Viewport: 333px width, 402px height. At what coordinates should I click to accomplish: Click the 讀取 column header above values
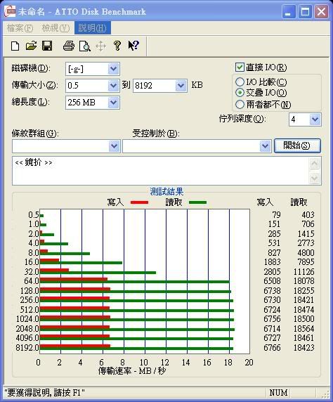(x=299, y=202)
